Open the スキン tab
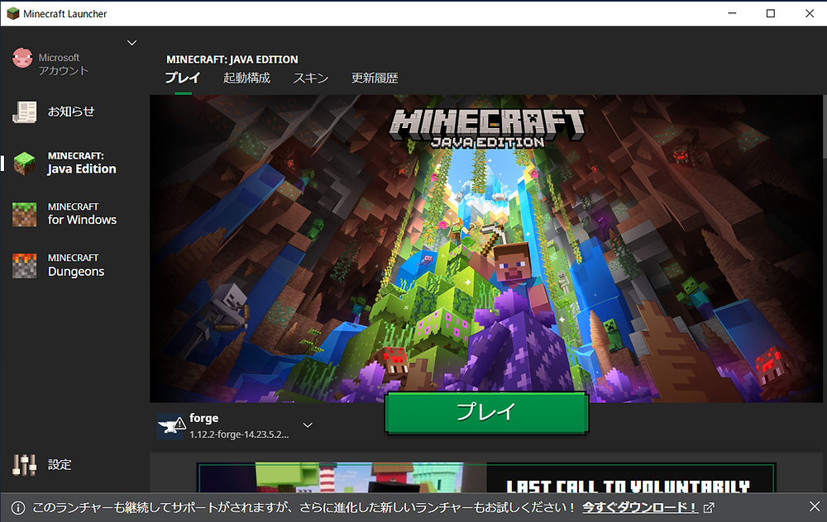827x522 pixels. pyautogui.click(x=311, y=78)
